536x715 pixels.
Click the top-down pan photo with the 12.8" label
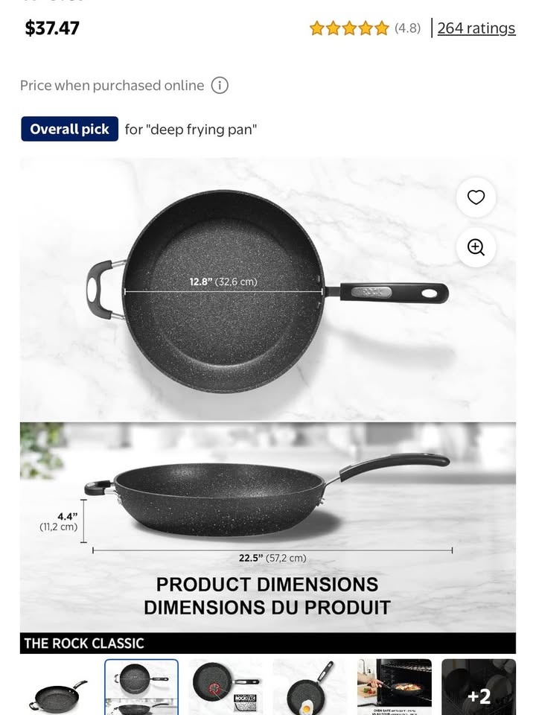tap(268, 290)
